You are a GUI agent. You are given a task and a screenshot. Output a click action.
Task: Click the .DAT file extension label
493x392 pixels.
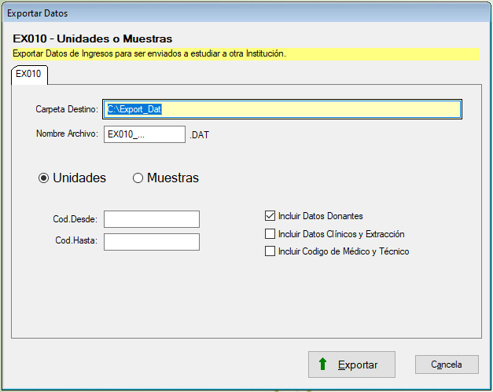click(200, 135)
